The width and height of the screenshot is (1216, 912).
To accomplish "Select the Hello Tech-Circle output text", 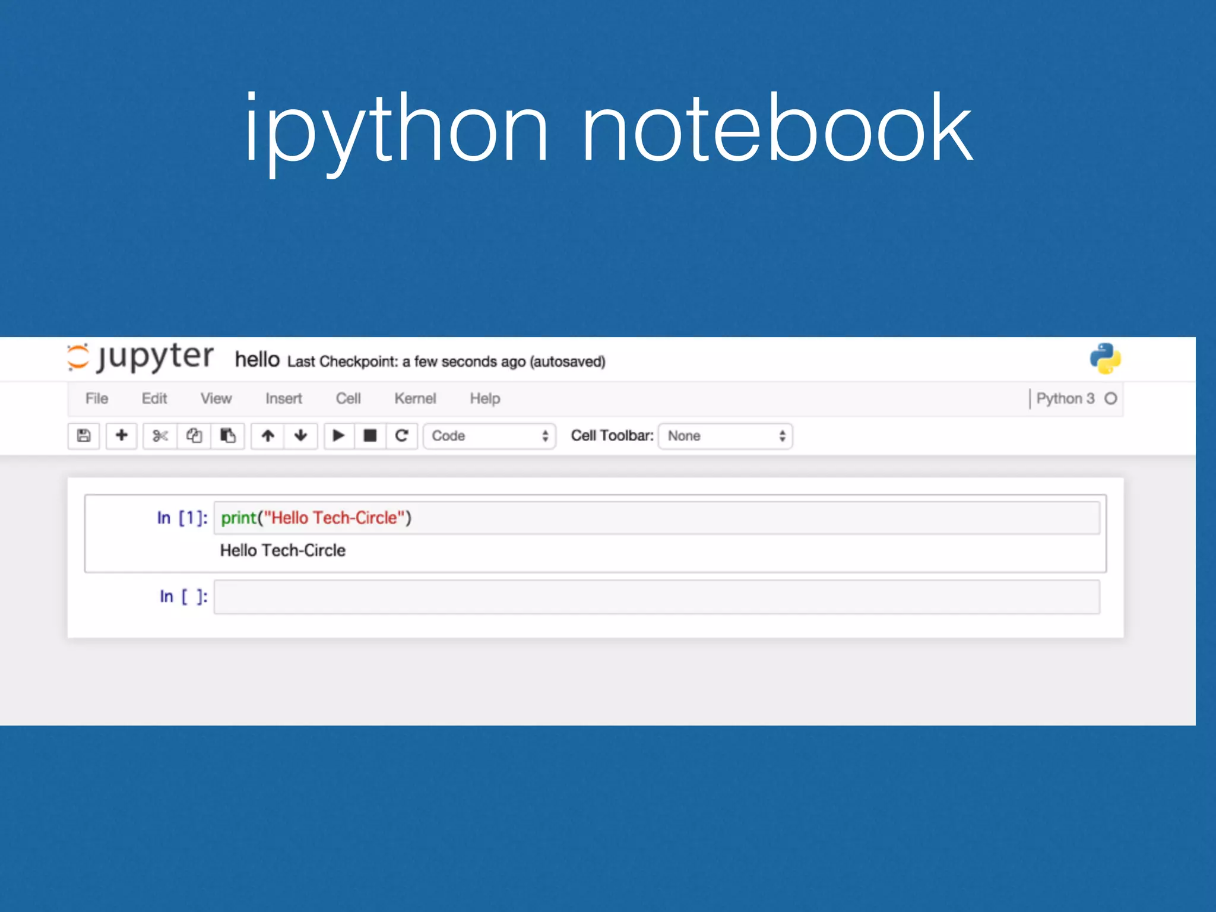I will [x=283, y=550].
